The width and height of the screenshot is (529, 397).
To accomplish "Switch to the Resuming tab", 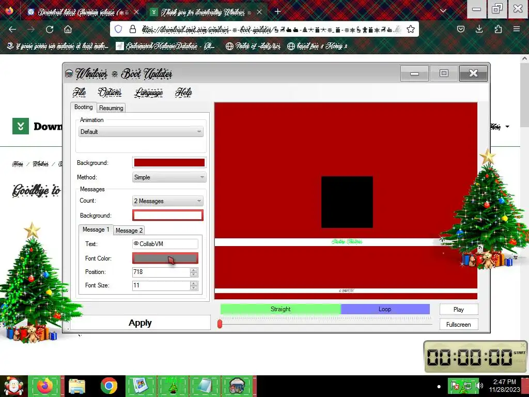I will (x=111, y=108).
